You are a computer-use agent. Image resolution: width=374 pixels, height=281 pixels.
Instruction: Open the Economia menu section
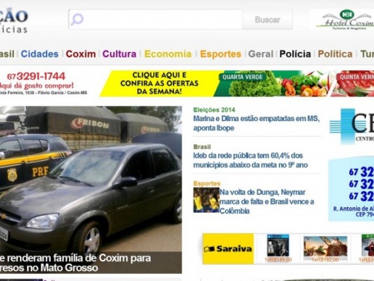pos(168,54)
